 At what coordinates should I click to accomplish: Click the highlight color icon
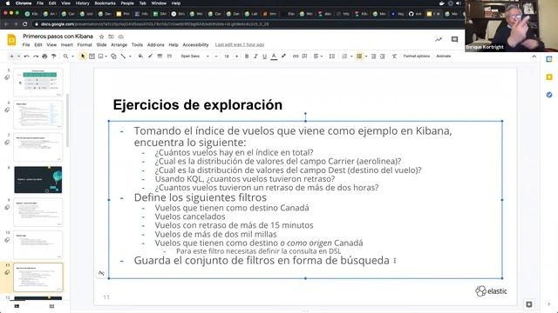click(x=283, y=56)
